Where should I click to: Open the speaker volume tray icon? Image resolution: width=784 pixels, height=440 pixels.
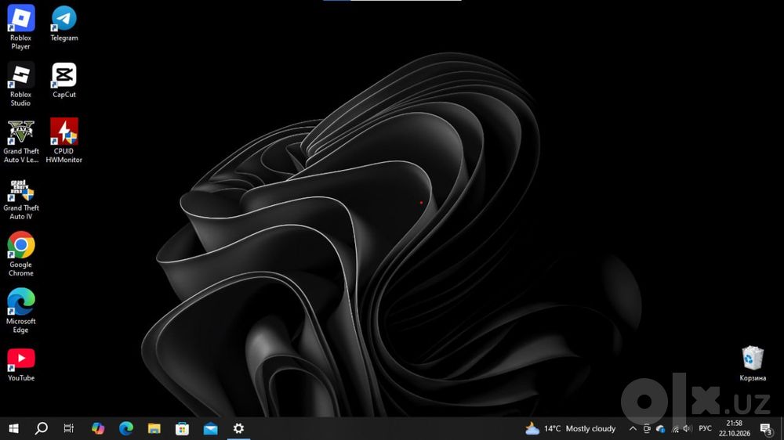tap(688, 428)
